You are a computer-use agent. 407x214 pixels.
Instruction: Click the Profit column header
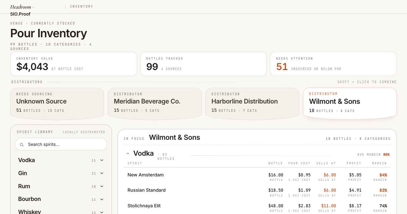(x=354, y=163)
